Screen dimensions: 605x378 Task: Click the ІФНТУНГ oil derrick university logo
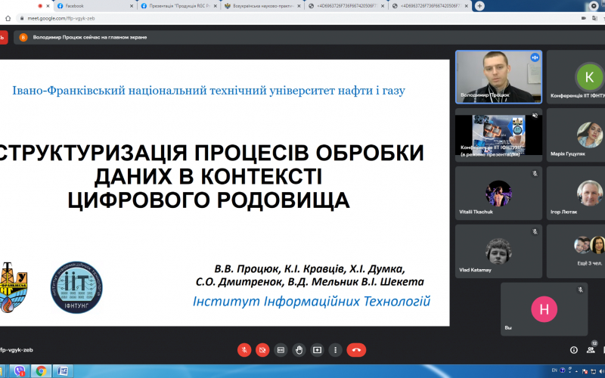pos(14,287)
